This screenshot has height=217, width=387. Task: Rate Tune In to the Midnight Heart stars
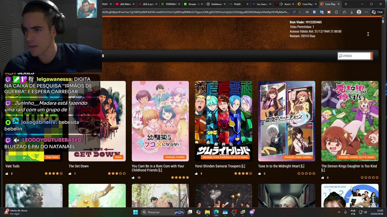[x=306, y=174]
